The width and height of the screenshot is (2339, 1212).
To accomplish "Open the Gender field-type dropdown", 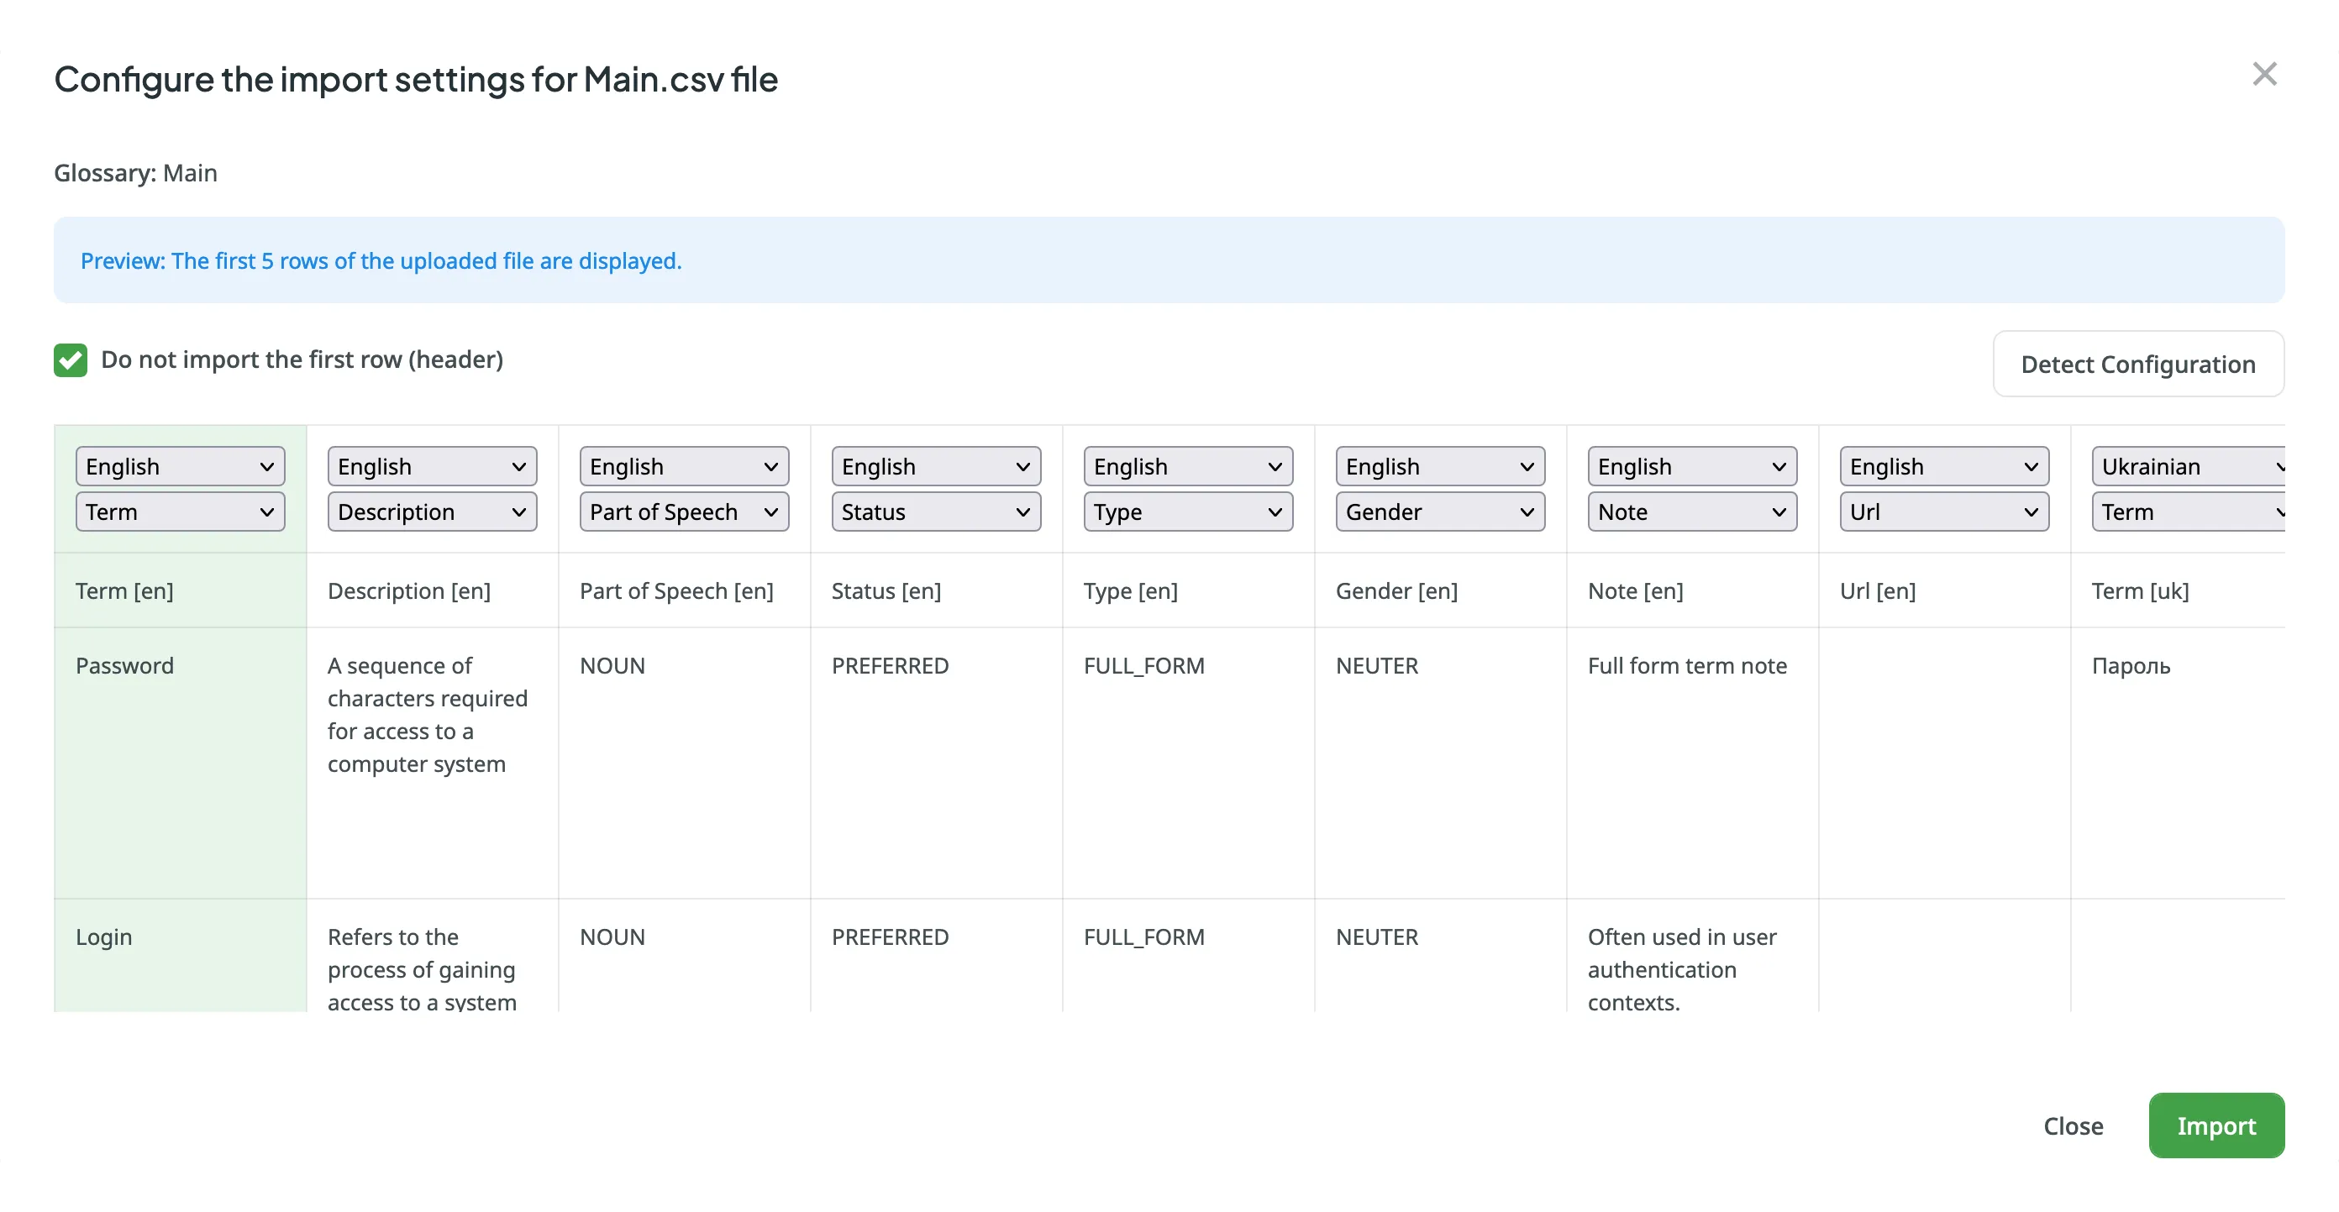I will pyautogui.click(x=1439, y=512).
